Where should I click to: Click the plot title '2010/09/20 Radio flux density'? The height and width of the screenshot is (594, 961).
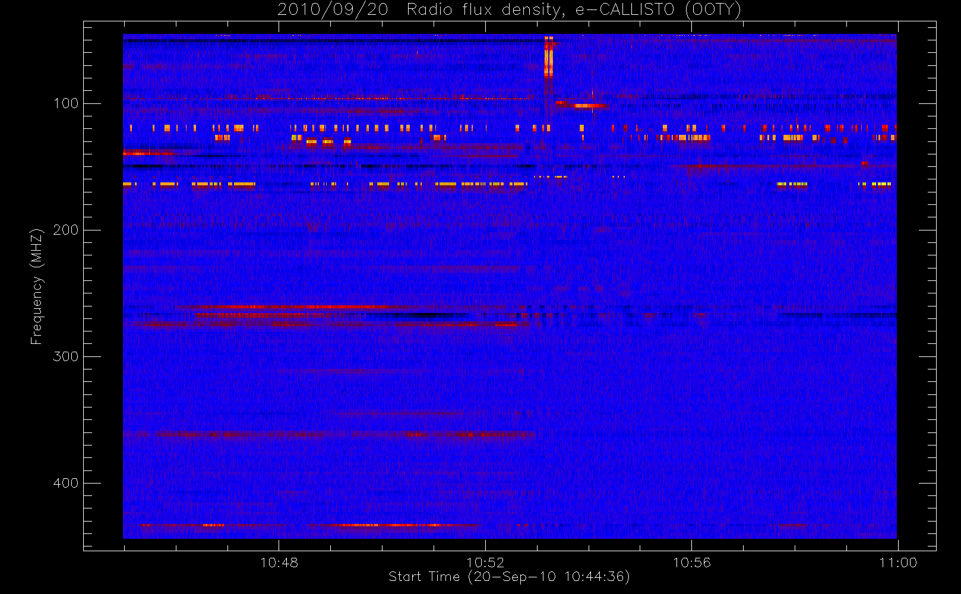point(510,10)
